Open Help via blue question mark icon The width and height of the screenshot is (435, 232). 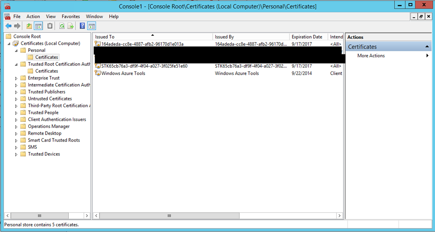82,26
